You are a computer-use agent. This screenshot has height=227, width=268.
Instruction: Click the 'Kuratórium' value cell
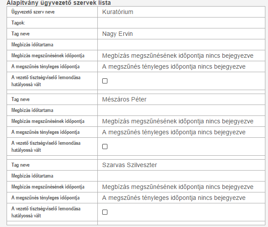[181, 12]
